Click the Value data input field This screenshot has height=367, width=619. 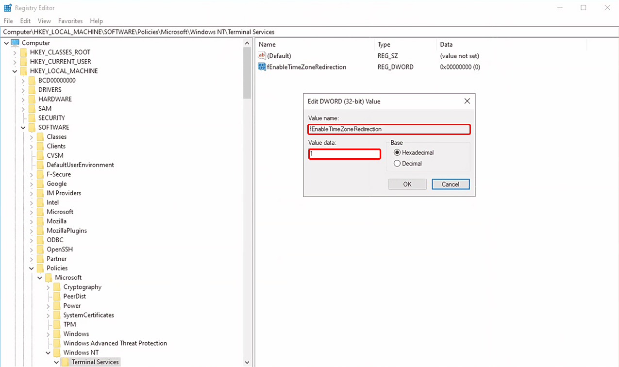(x=345, y=154)
